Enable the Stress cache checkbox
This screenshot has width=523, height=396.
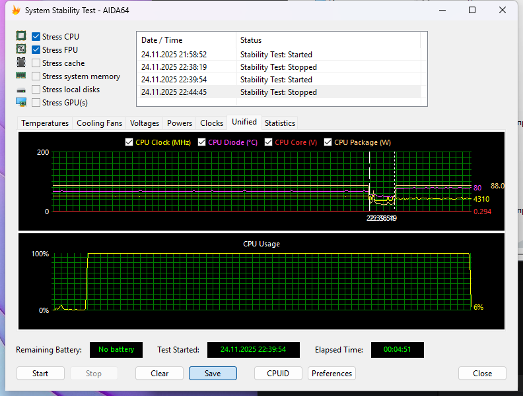36,63
